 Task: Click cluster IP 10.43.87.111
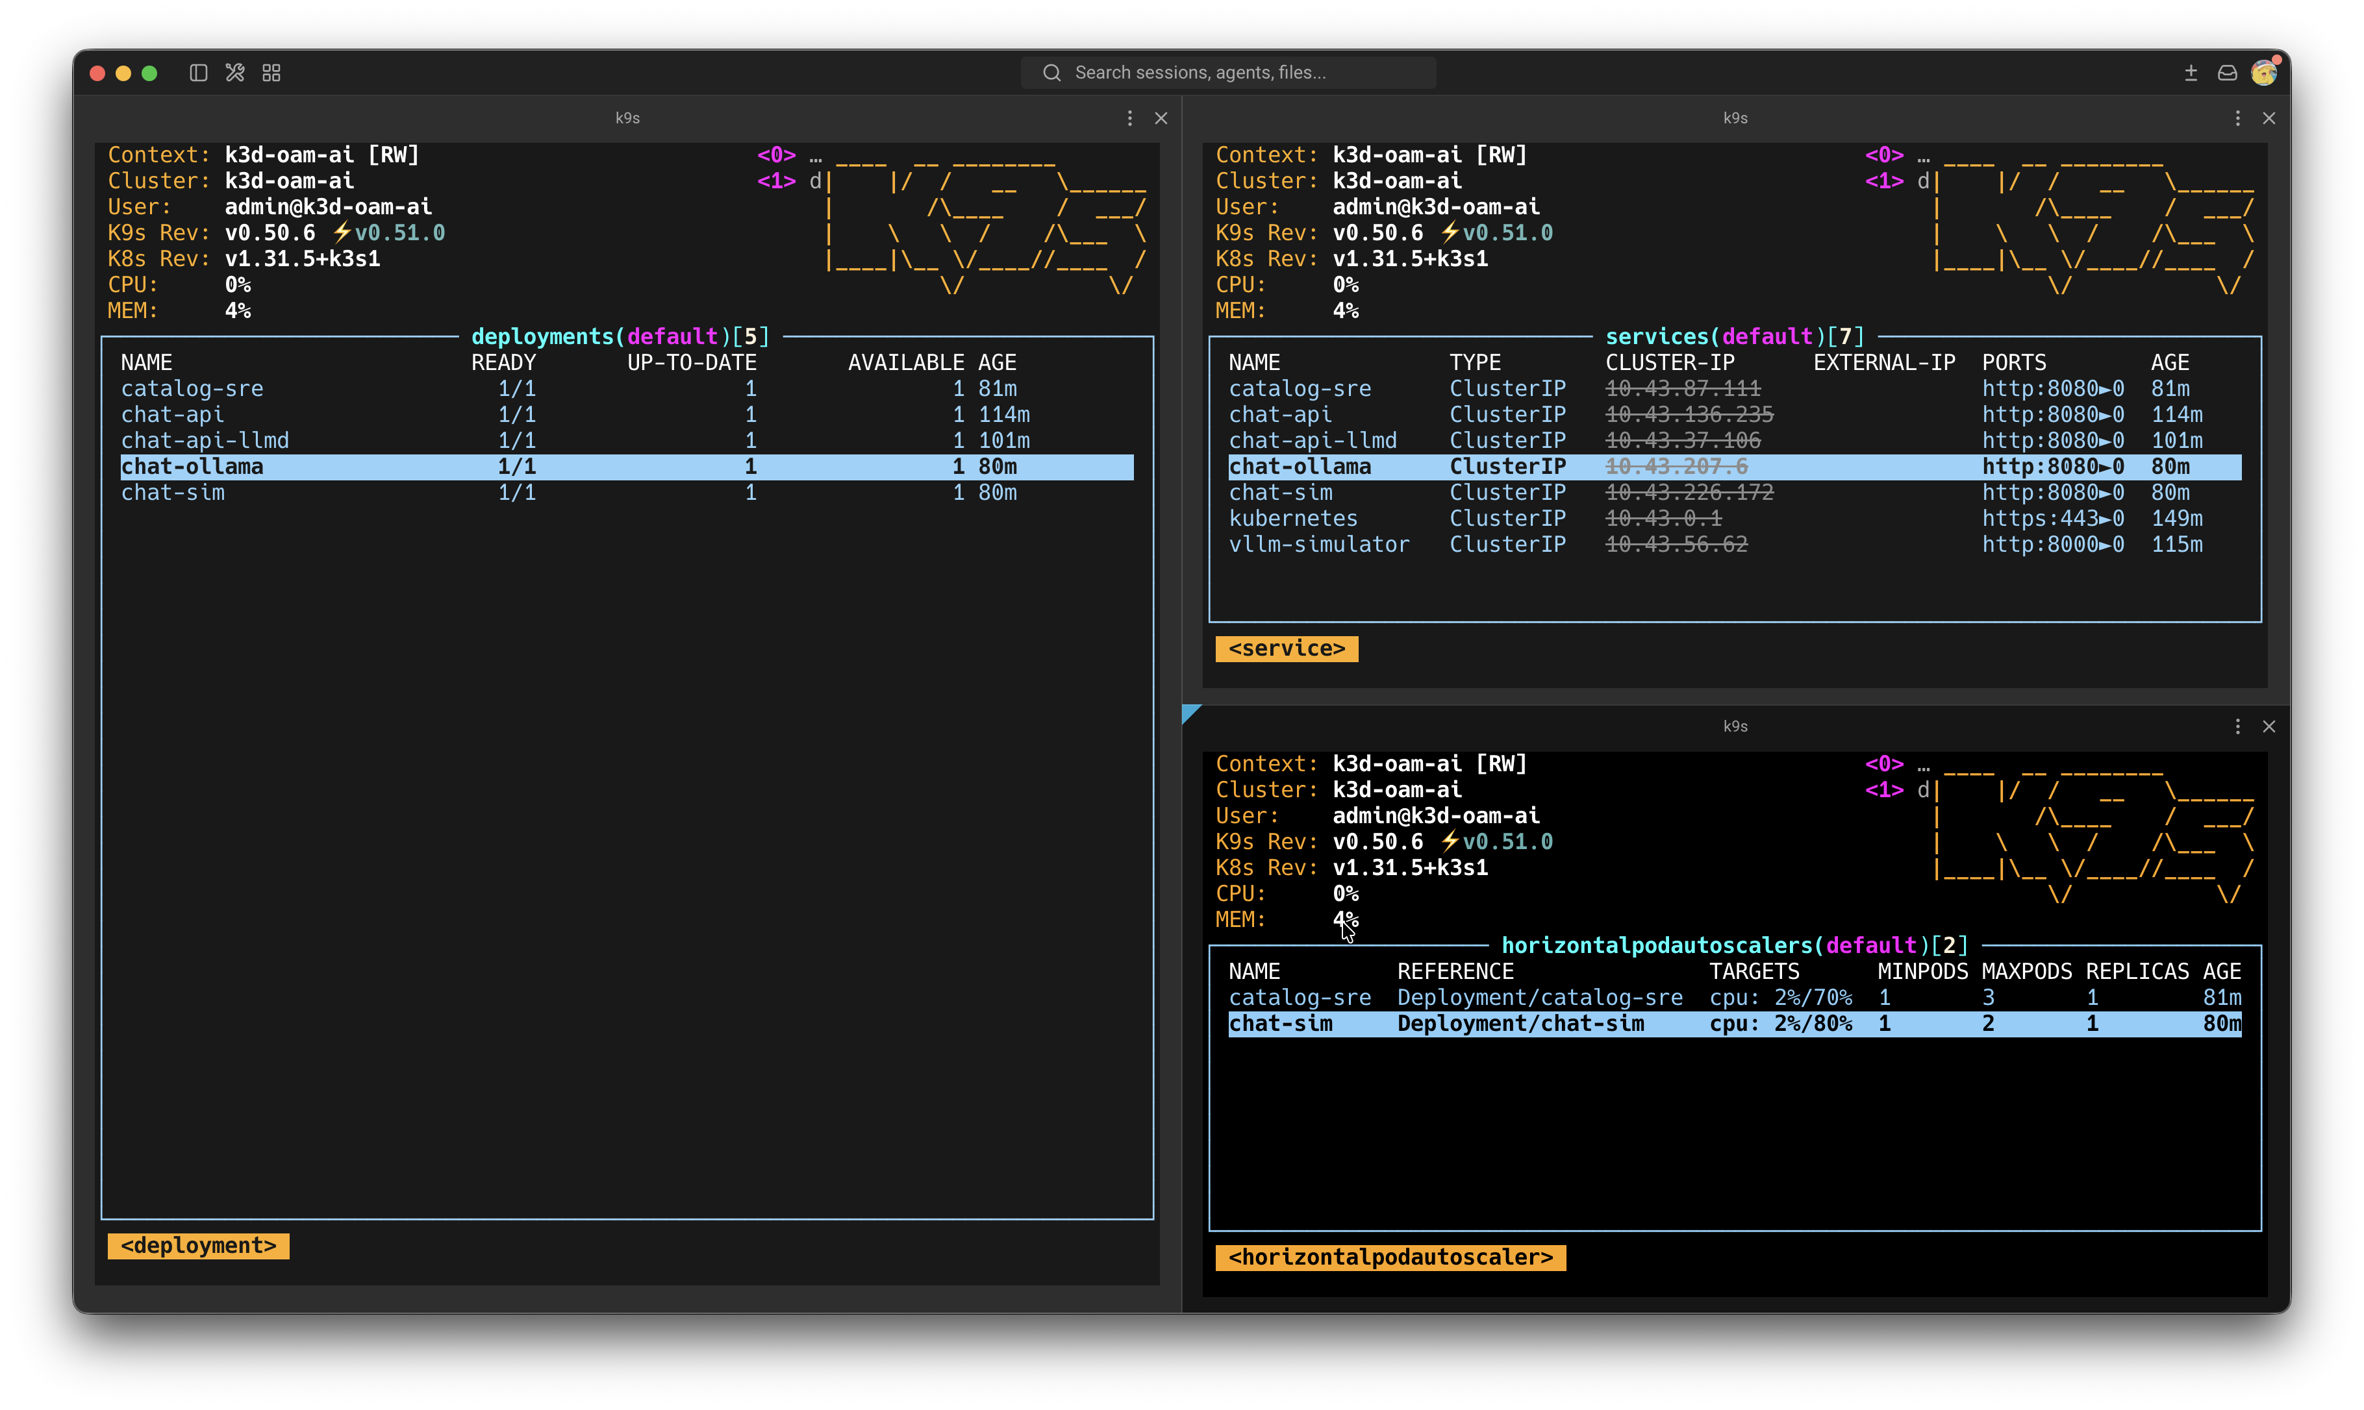[x=1683, y=389]
